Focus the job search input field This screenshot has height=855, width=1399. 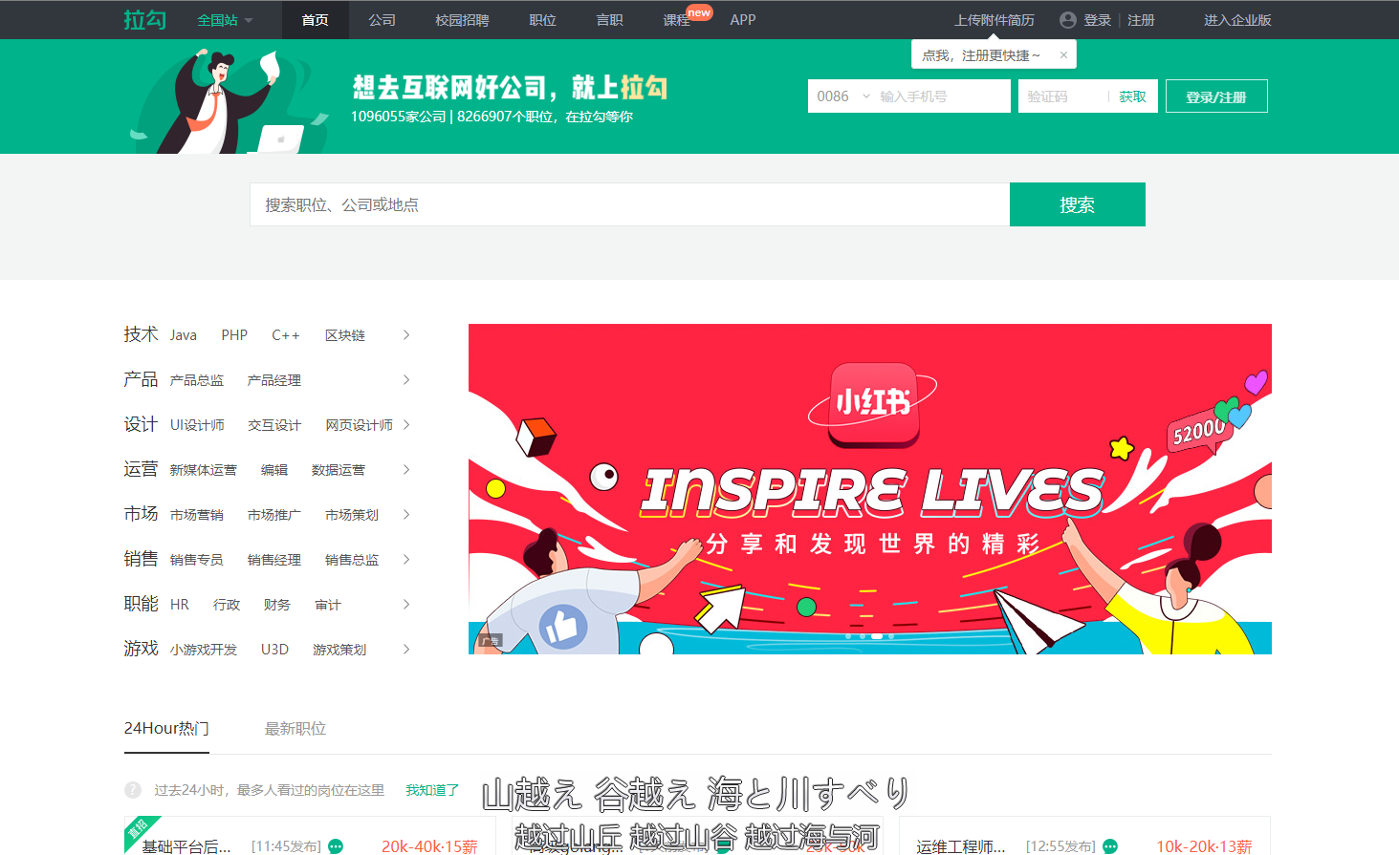(x=630, y=204)
